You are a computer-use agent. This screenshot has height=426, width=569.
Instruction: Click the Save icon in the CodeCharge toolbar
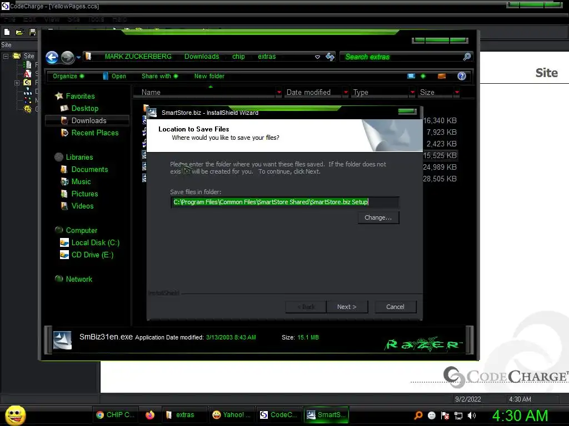pos(33,32)
